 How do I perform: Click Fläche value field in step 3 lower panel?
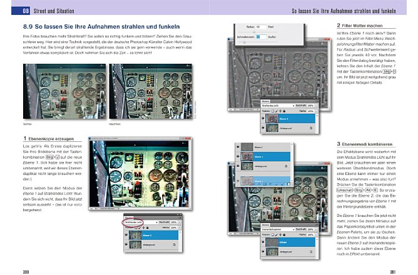coord(310,235)
